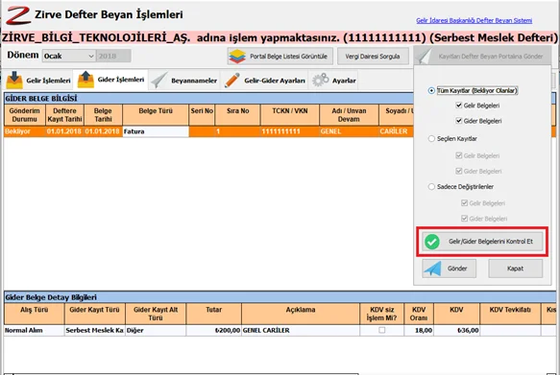Uncheck Gelir Belgeleri under Tüm Kayıtlar
The height and width of the screenshot is (375, 560).
point(459,105)
